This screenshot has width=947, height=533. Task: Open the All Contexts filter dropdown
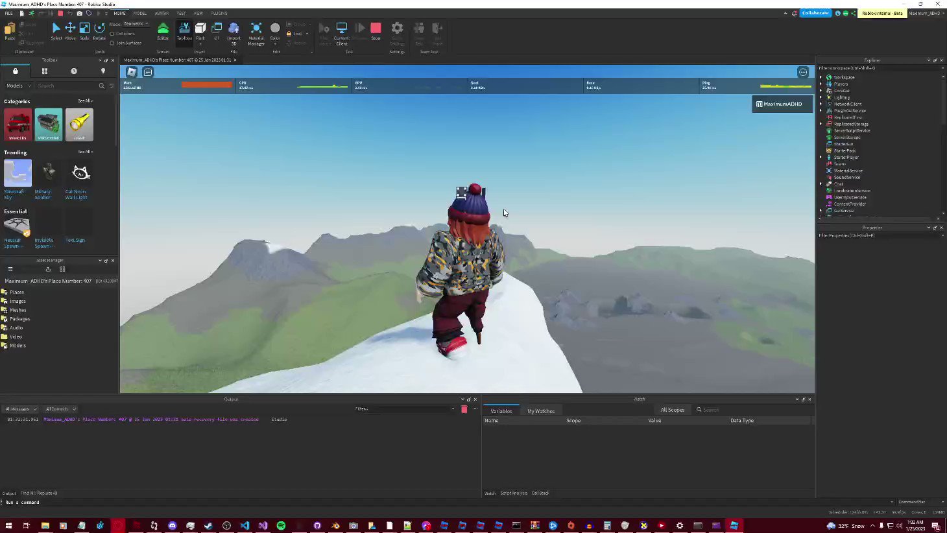[60, 409]
